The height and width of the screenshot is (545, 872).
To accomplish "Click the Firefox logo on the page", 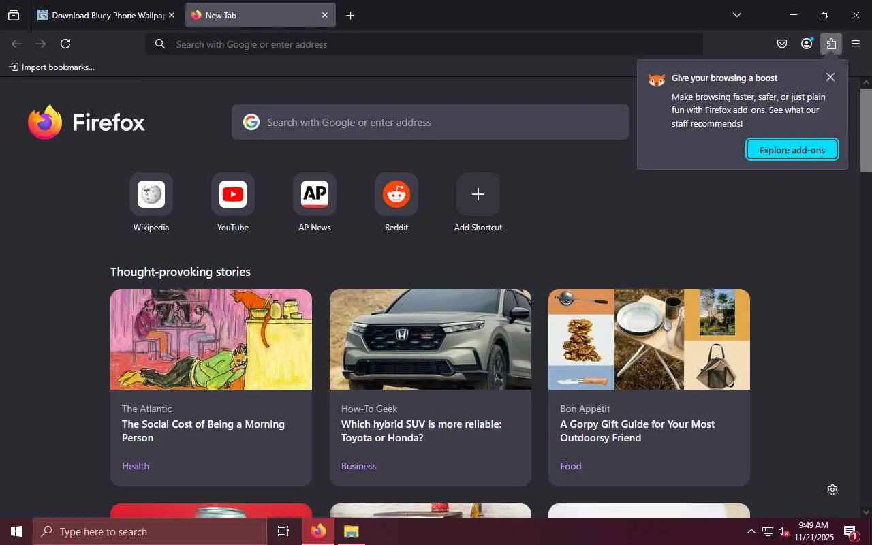I will (x=87, y=122).
